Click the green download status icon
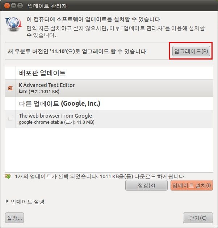The height and width of the screenshot is (228, 218). (8, 176)
